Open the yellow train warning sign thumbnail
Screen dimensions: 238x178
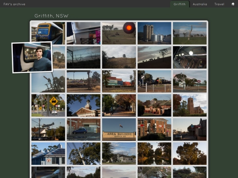[x=48, y=105]
